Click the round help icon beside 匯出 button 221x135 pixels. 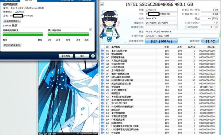[x=93, y=56]
